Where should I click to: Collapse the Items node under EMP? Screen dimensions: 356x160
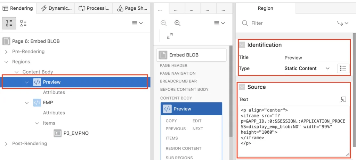coord(37,123)
